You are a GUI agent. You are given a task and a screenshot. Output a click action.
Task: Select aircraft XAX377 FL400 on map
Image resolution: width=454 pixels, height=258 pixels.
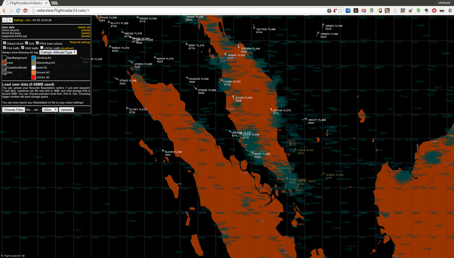[317, 120]
